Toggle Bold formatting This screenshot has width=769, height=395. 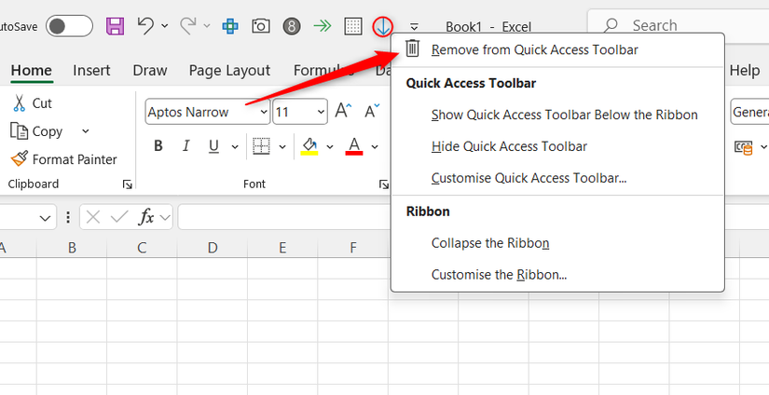pyautogui.click(x=158, y=146)
